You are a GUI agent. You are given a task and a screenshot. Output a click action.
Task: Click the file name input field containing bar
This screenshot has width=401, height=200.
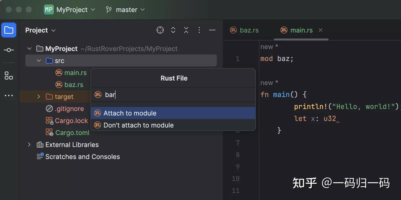173,95
